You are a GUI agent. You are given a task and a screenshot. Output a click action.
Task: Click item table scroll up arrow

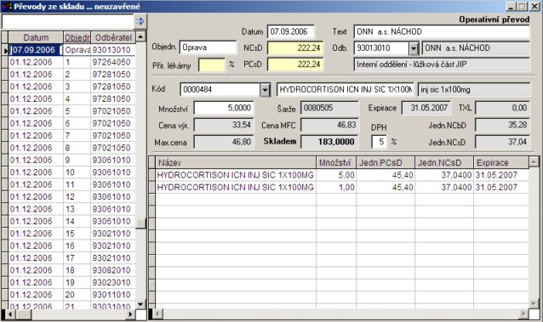coord(534,161)
